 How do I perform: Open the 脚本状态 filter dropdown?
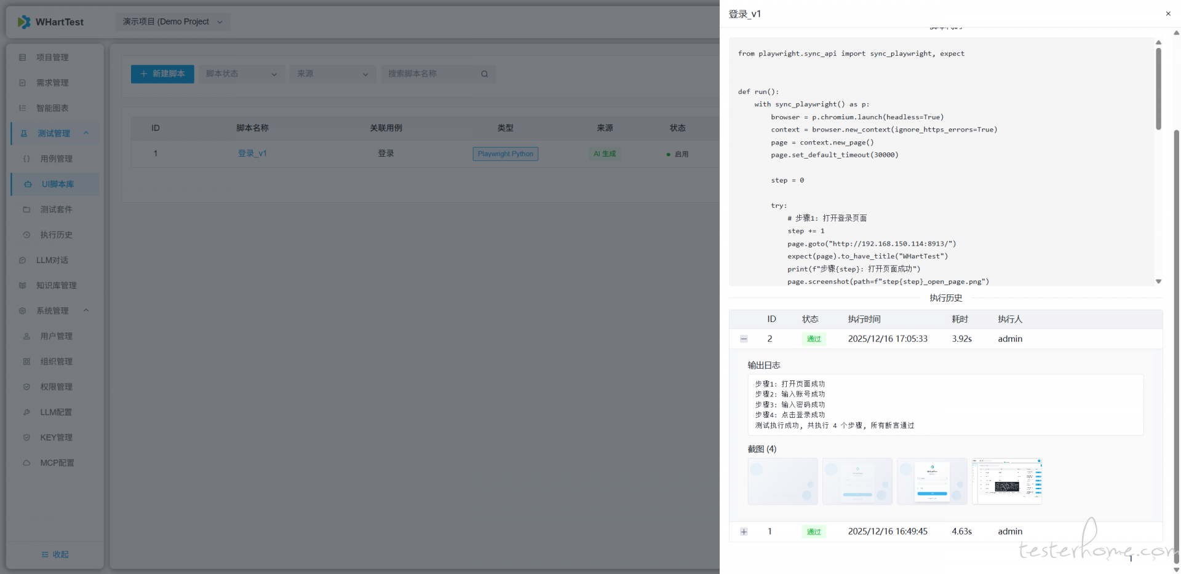pyautogui.click(x=241, y=74)
